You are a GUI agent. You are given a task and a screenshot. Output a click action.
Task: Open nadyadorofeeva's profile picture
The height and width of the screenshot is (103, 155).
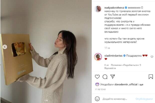(x=98, y=9)
